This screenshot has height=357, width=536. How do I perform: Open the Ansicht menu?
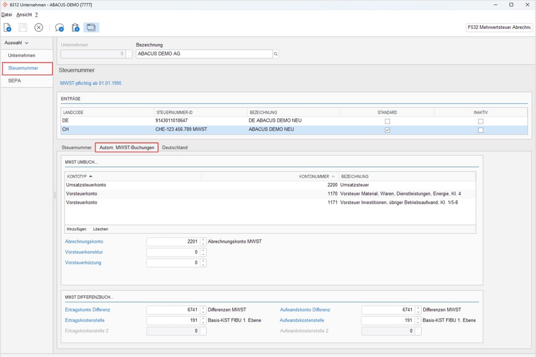[24, 15]
